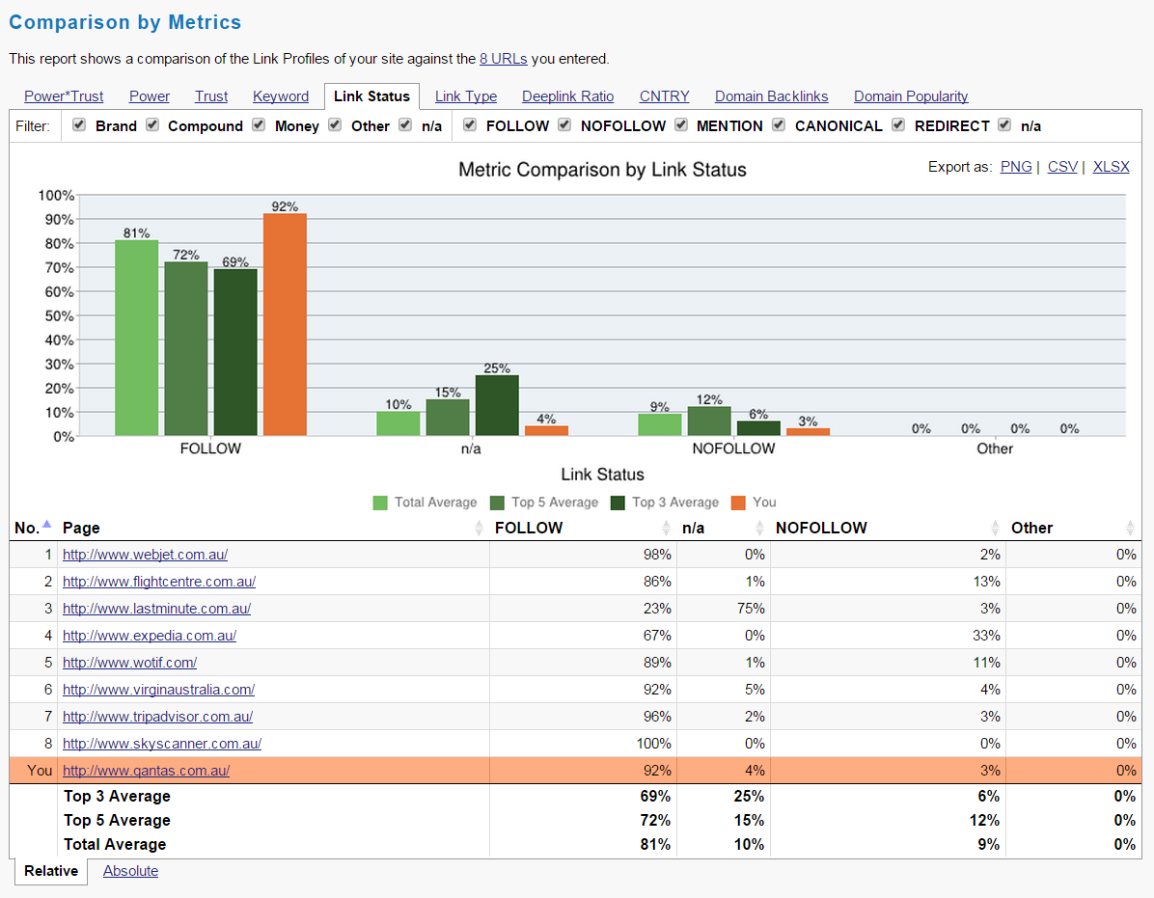Screen dimensions: 1154x898
Task: Open the webjet.com.au page link
Action: [x=145, y=555]
